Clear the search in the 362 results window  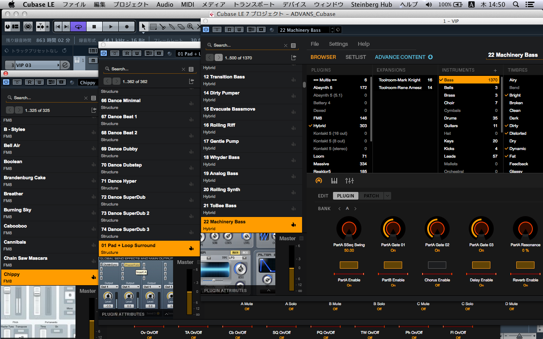[183, 69]
